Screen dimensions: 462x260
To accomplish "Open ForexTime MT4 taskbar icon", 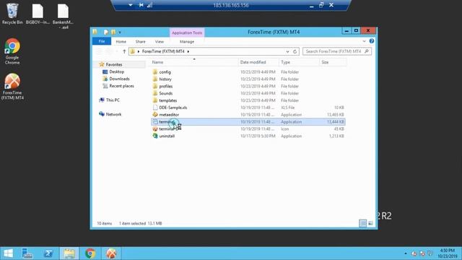I will coord(111,253).
